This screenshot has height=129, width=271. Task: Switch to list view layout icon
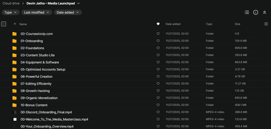coord(247,12)
